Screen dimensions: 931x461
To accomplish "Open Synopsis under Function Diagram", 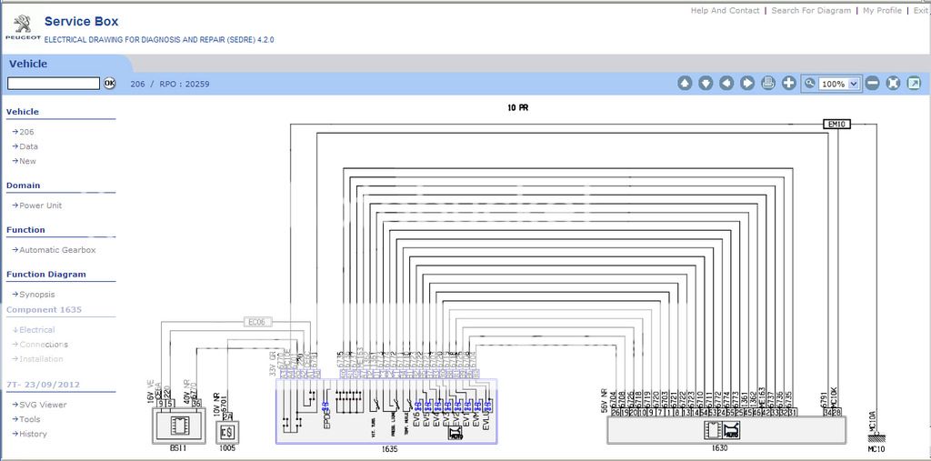I will (x=37, y=295).
